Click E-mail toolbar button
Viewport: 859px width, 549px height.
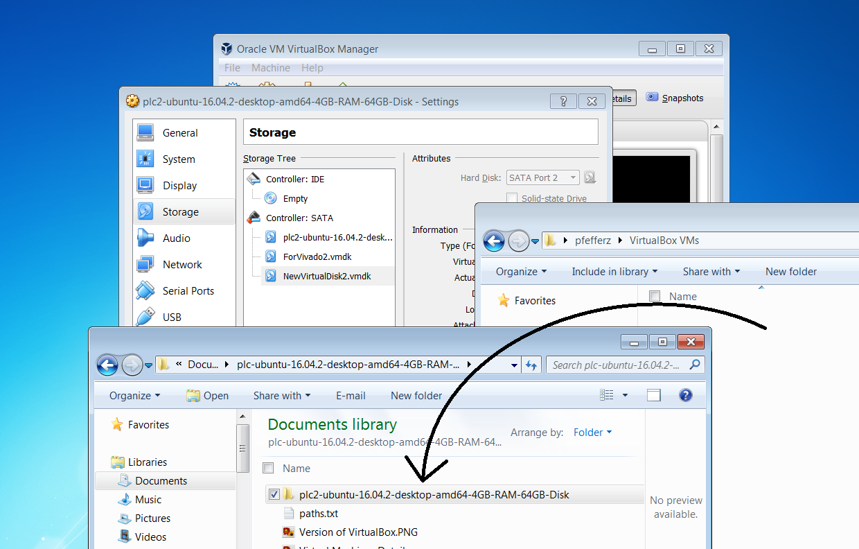click(351, 396)
